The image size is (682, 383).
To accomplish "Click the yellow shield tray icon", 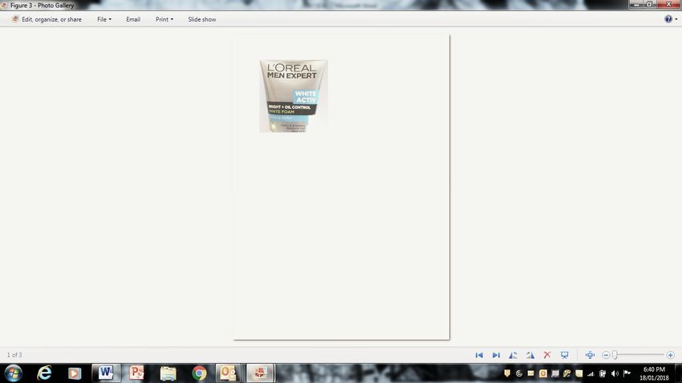I will click(507, 373).
